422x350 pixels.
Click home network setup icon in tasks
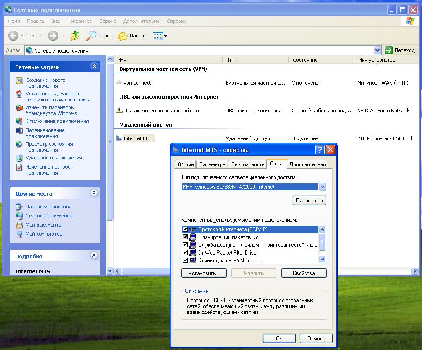19,94
